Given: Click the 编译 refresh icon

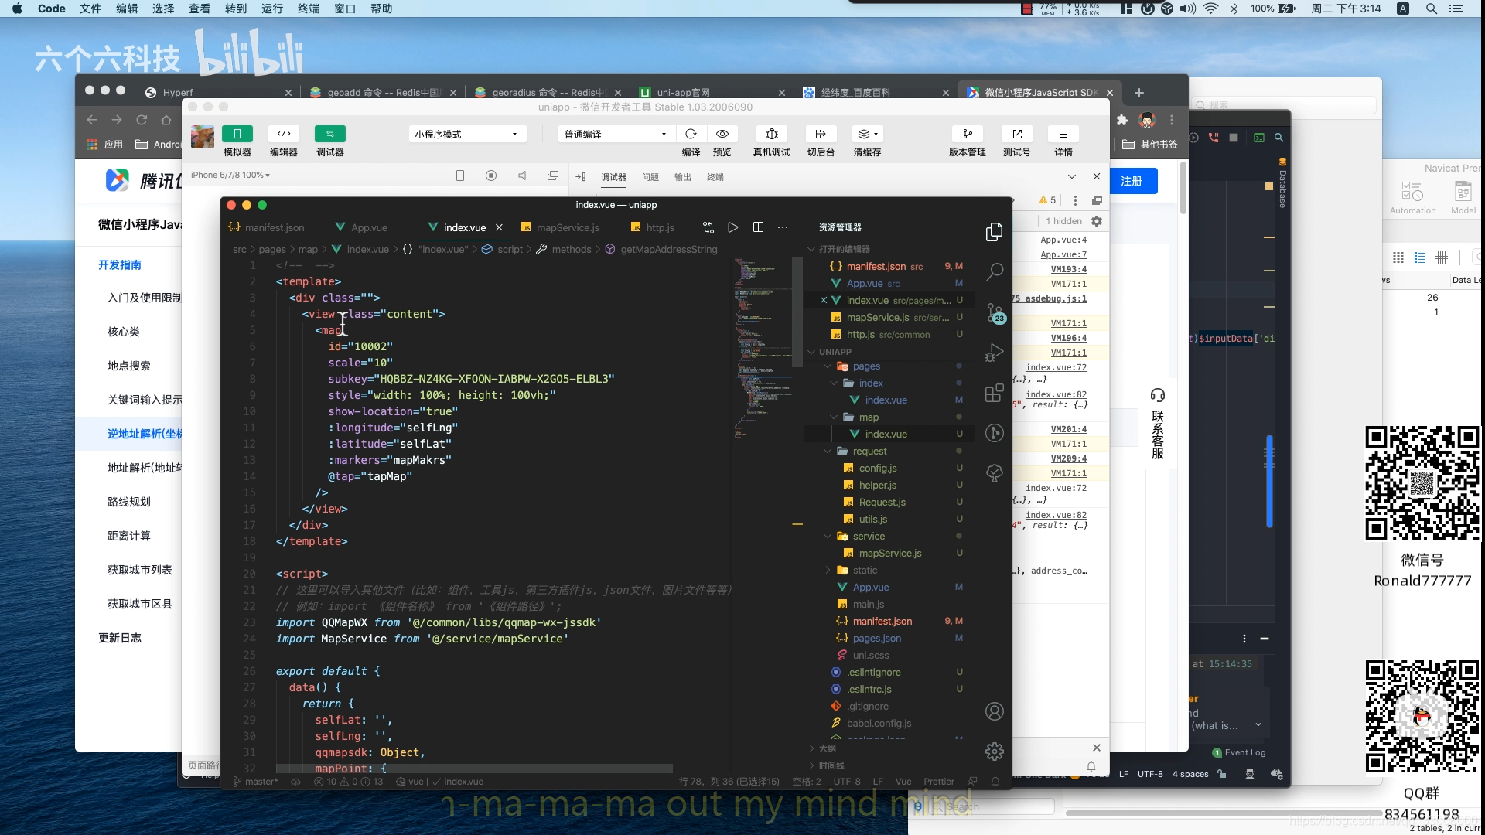Looking at the screenshot, I should click(691, 134).
